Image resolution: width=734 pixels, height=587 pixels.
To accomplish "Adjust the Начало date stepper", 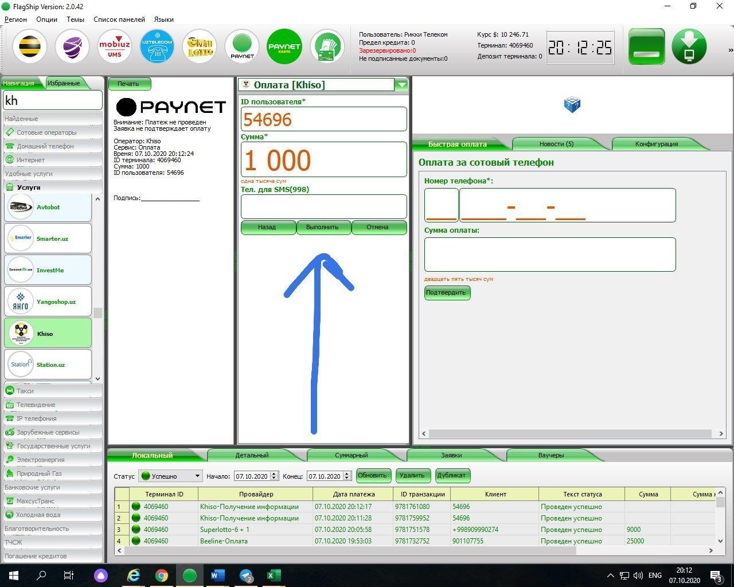I will pyautogui.click(x=274, y=476).
